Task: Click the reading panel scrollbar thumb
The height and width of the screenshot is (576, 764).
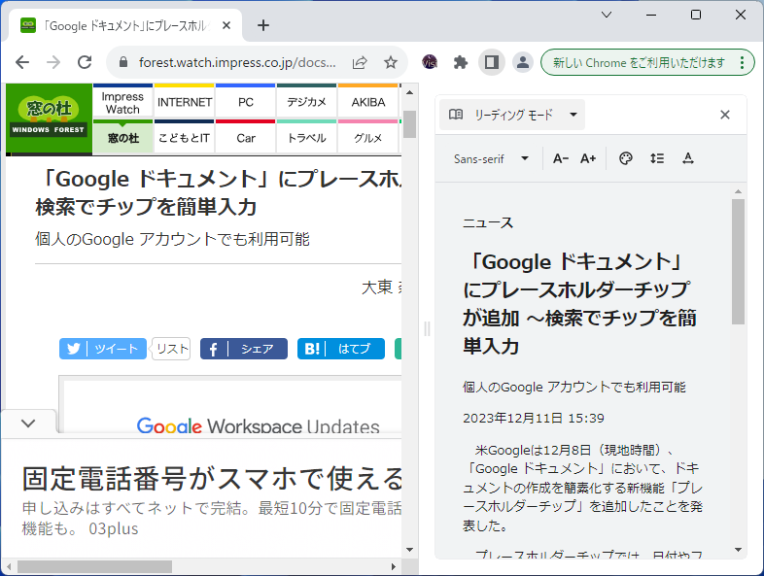Action: (738, 261)
